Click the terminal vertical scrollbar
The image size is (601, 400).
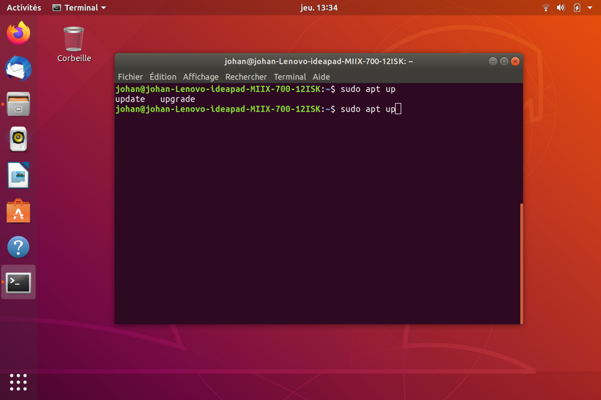(521, 263)
